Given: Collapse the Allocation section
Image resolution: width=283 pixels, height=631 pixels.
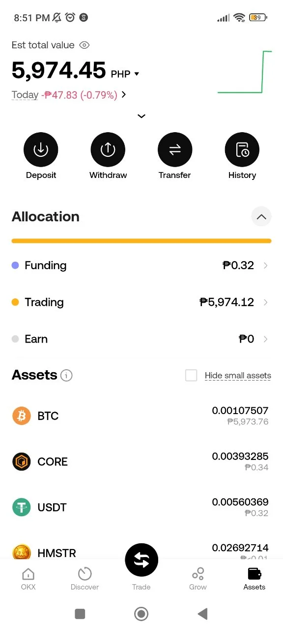Looking at the screenshot, I should coord(261,216).
